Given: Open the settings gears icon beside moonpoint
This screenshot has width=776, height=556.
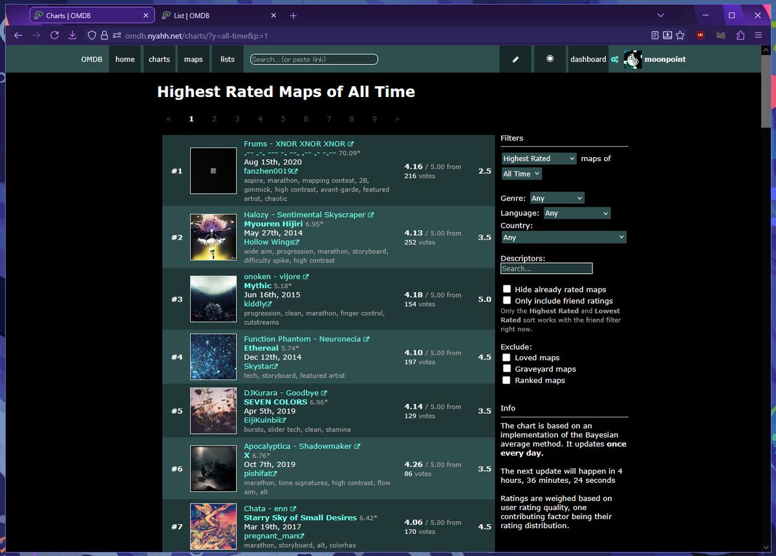Looking at the screenshot, I should pyautogui.click(x=614, y=59).
